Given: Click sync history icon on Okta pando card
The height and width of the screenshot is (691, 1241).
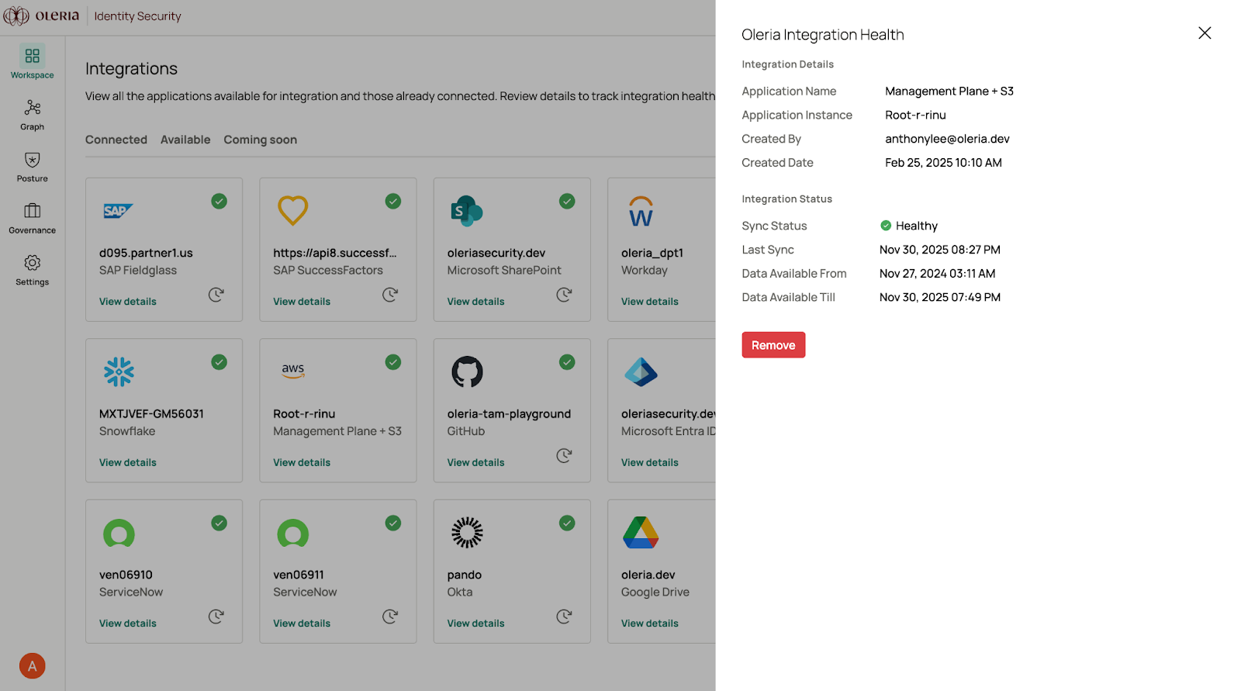Looking at the screenshot, I should (x=564, y=617).
